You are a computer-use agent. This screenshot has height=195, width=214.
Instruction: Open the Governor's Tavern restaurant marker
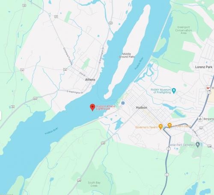(x=160, y=127)
